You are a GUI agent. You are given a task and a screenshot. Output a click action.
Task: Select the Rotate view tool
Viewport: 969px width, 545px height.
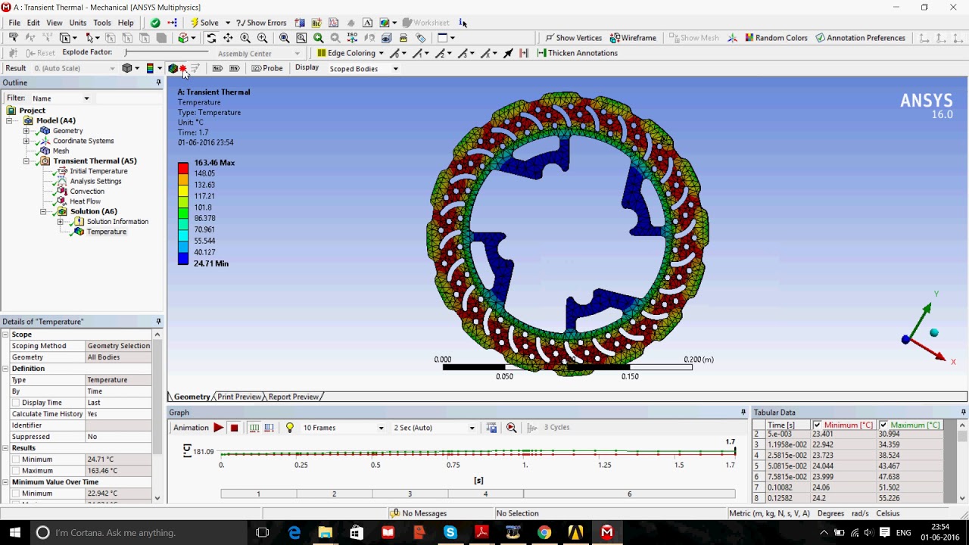(211, 38)
